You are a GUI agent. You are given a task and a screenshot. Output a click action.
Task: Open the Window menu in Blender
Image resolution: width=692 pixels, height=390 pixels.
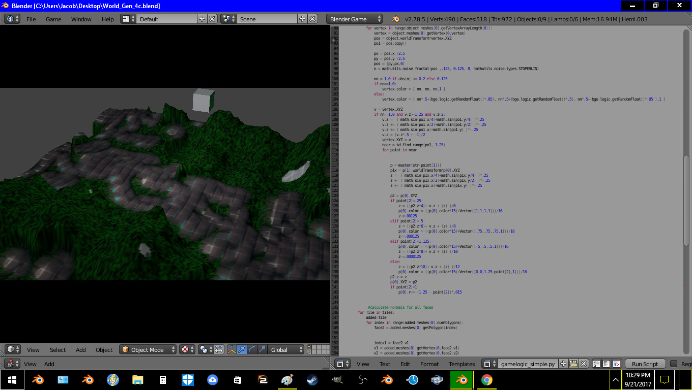[x=81, y=19]
